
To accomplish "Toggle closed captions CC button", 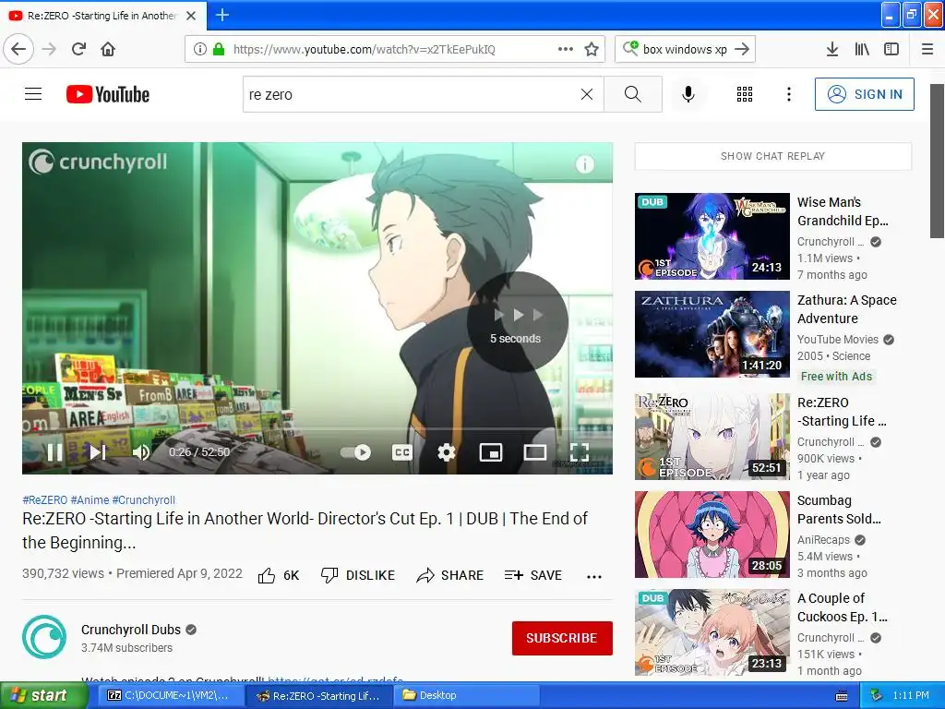I will pyautogui.click(x=402, y=452).
